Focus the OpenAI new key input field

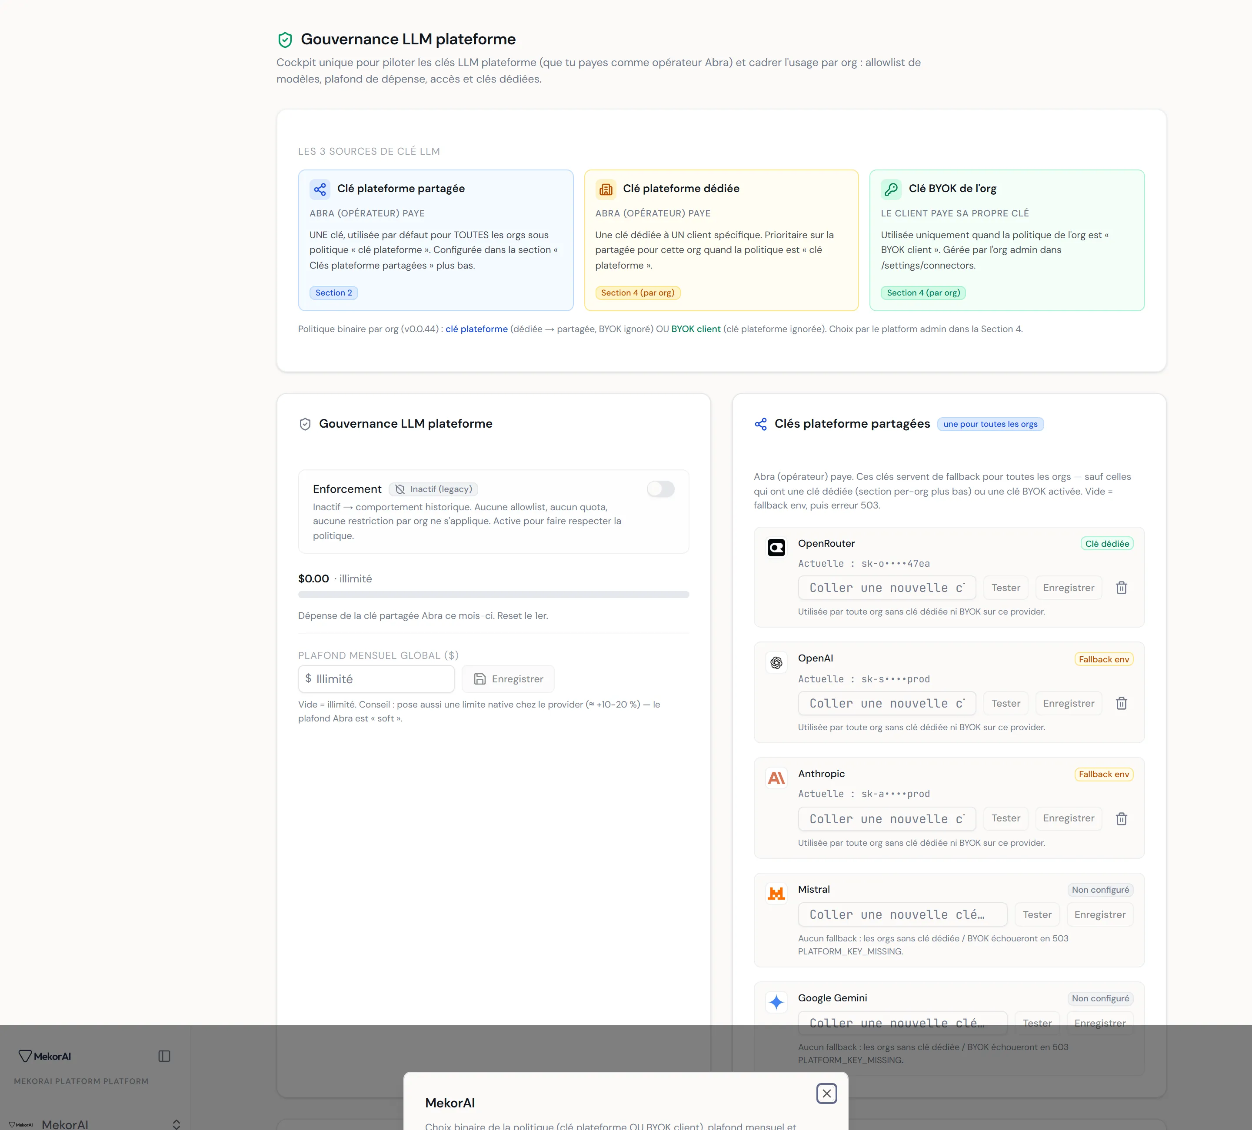click(887, 704)
